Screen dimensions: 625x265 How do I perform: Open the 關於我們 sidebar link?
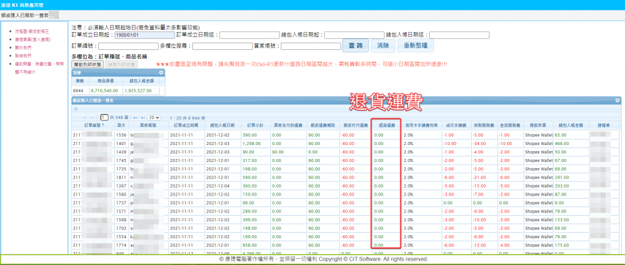point(24,47)
